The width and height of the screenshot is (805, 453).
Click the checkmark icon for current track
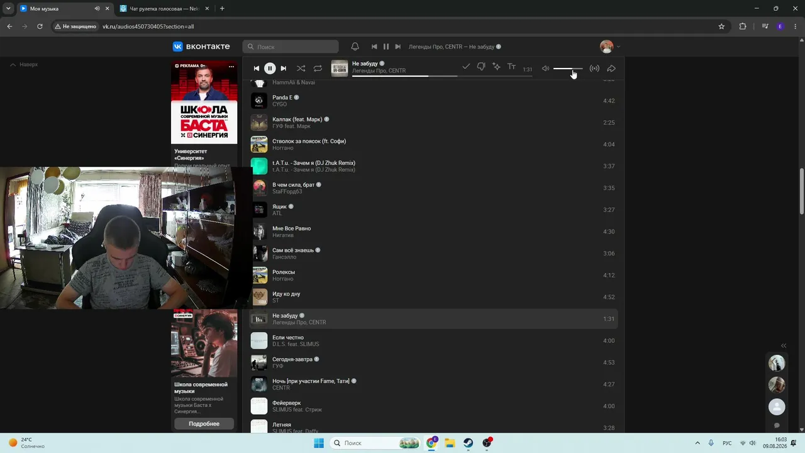(466, 66)
